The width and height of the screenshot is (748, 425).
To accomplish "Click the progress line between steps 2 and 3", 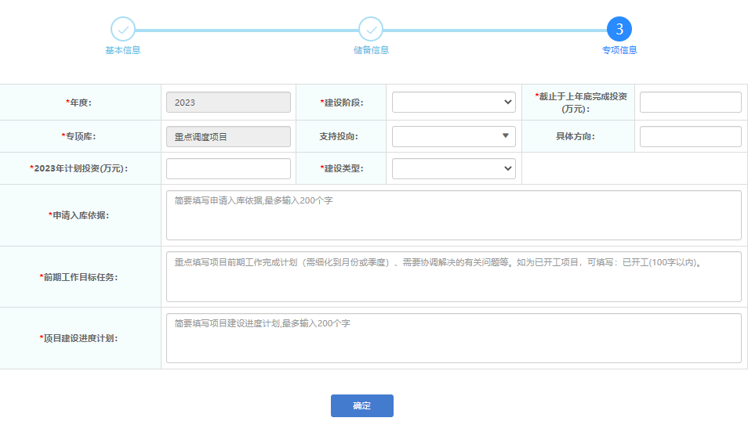I will [x=495, y=31].
